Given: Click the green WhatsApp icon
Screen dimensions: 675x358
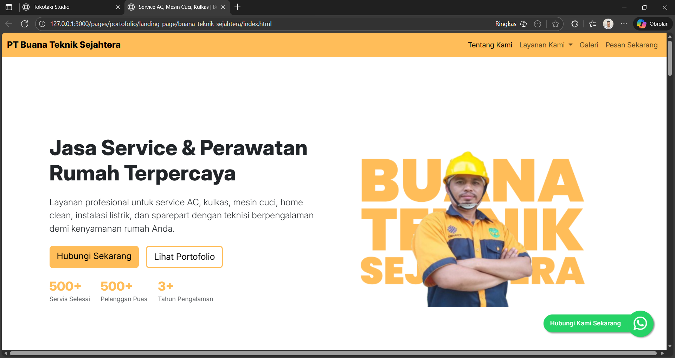Looking at the screenshot, I should tap(640, 323).
